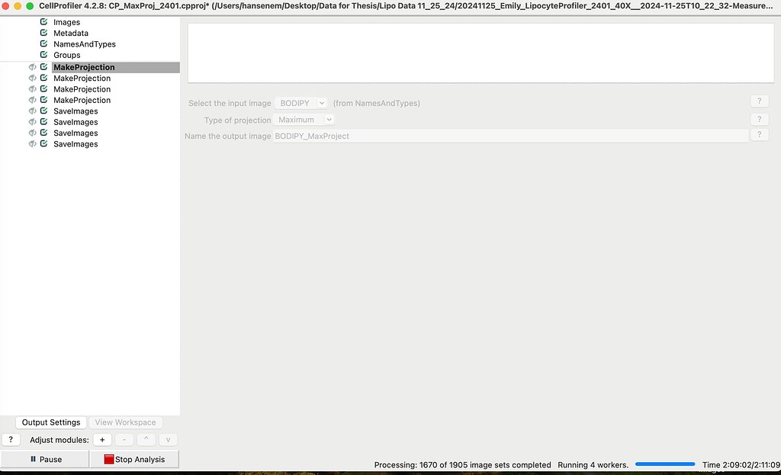Uncheck the enable checkbox on the Groups module
Viewport: 781px width, 475px height.
tap(42, 55)
